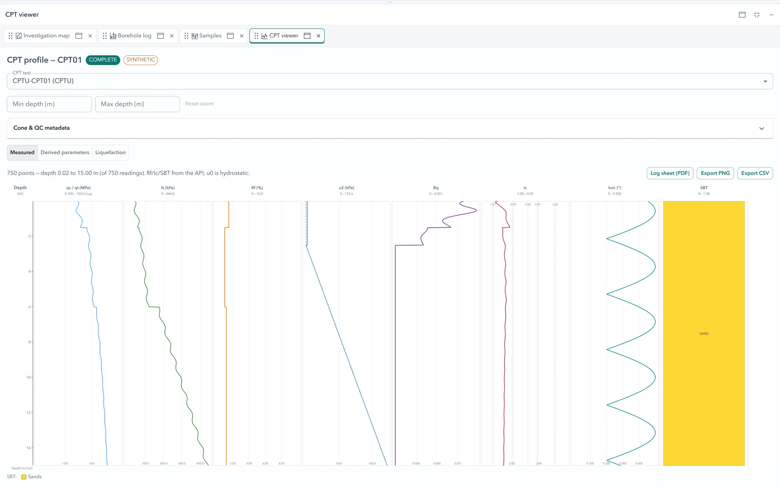Click the qc / qt (MPa) column header

[x=78, y=188]
